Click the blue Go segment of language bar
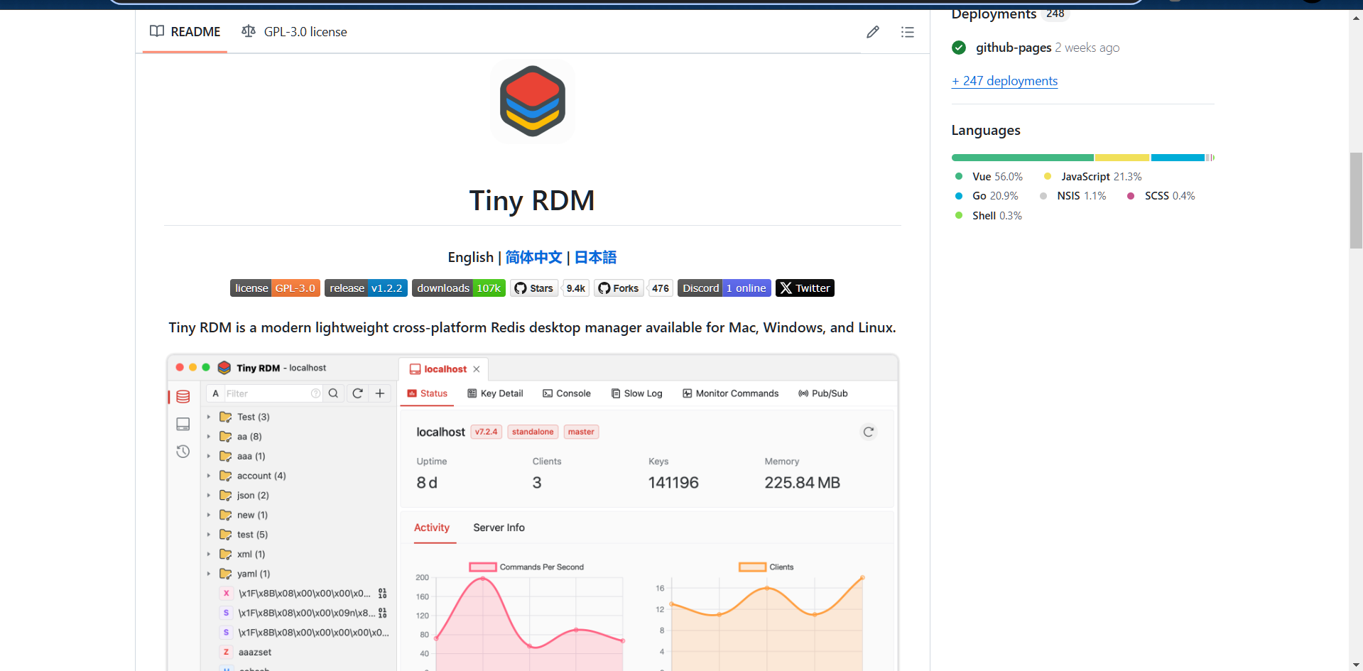 (1178, 158)
